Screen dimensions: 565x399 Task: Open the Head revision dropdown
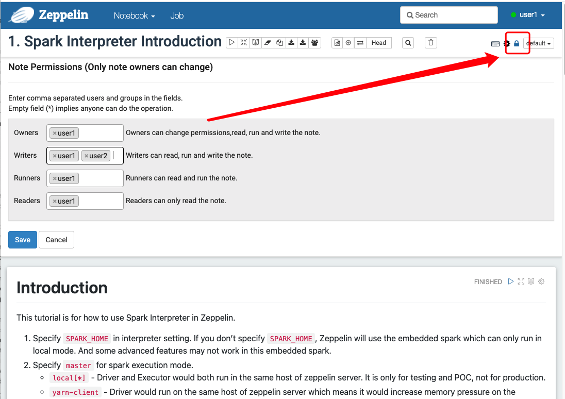click(379, 43)
